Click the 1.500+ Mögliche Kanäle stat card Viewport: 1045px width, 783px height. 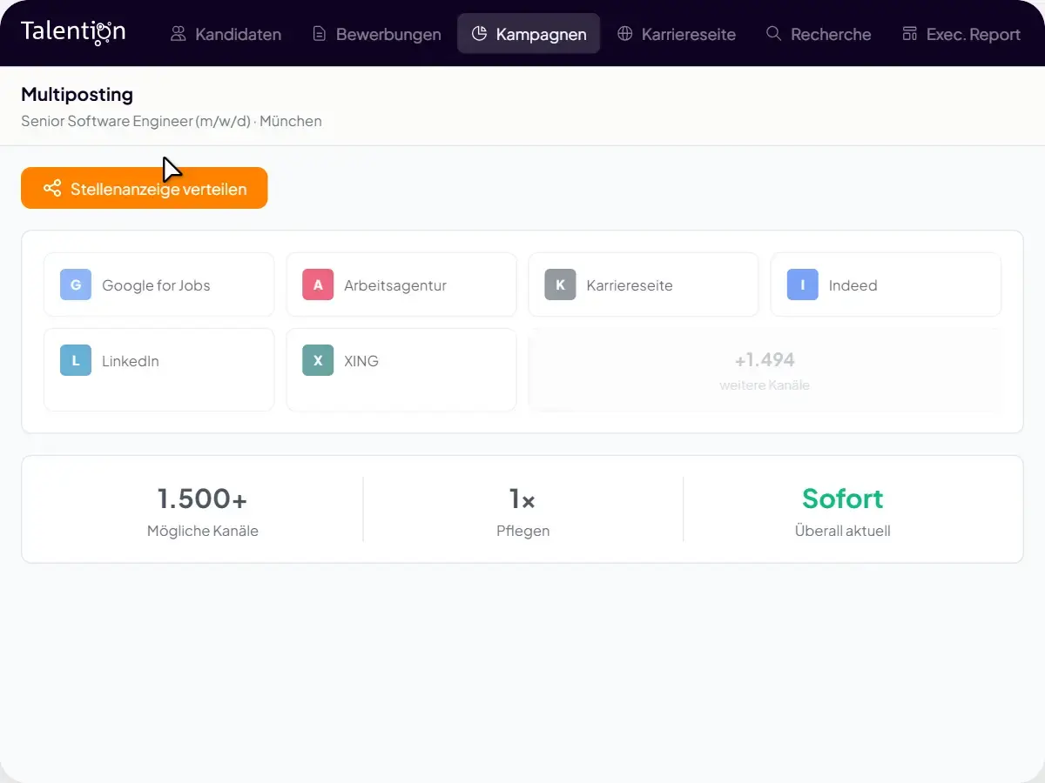click(x=202, y=509)
